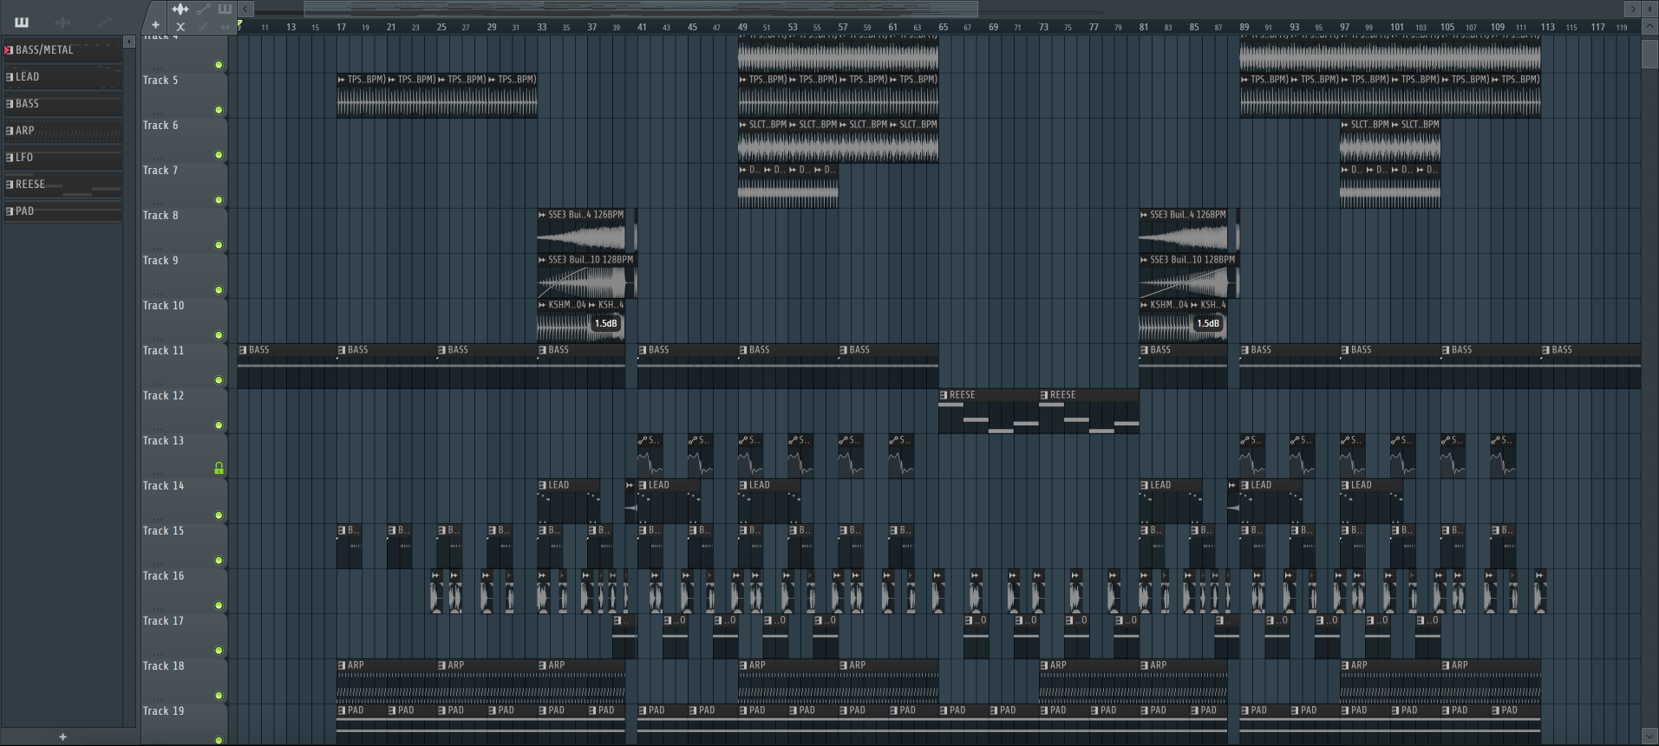Mute Track 10 with its green light
Image resolution: width=1659 pixels, height=746 pixels.
pos(219,335)
